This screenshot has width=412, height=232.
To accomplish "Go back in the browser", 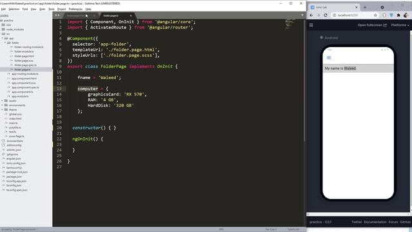I will [x=312, y=15].
